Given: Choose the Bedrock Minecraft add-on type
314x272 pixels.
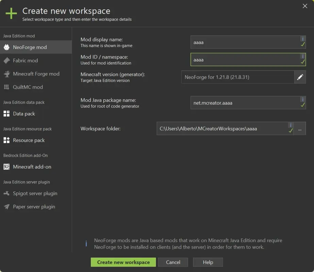Looking at the screenshot, I should 7,167.
